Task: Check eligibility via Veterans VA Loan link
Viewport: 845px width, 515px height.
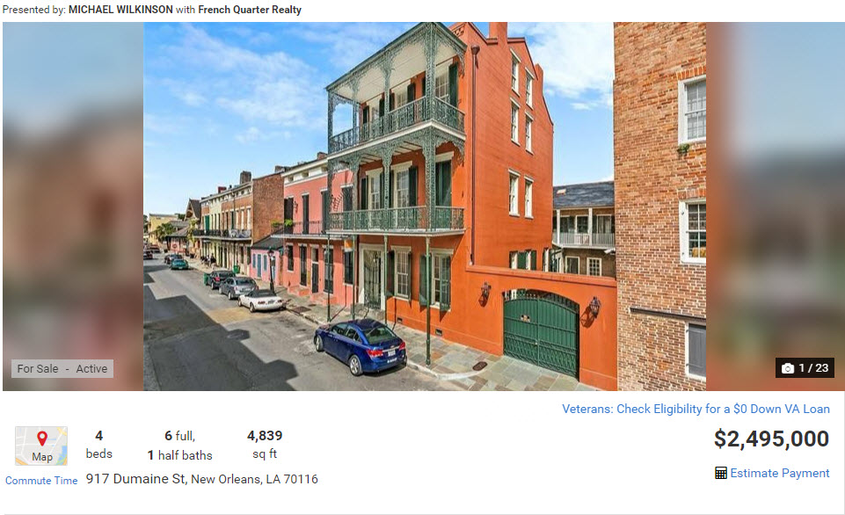Action: tap(696, 409)
